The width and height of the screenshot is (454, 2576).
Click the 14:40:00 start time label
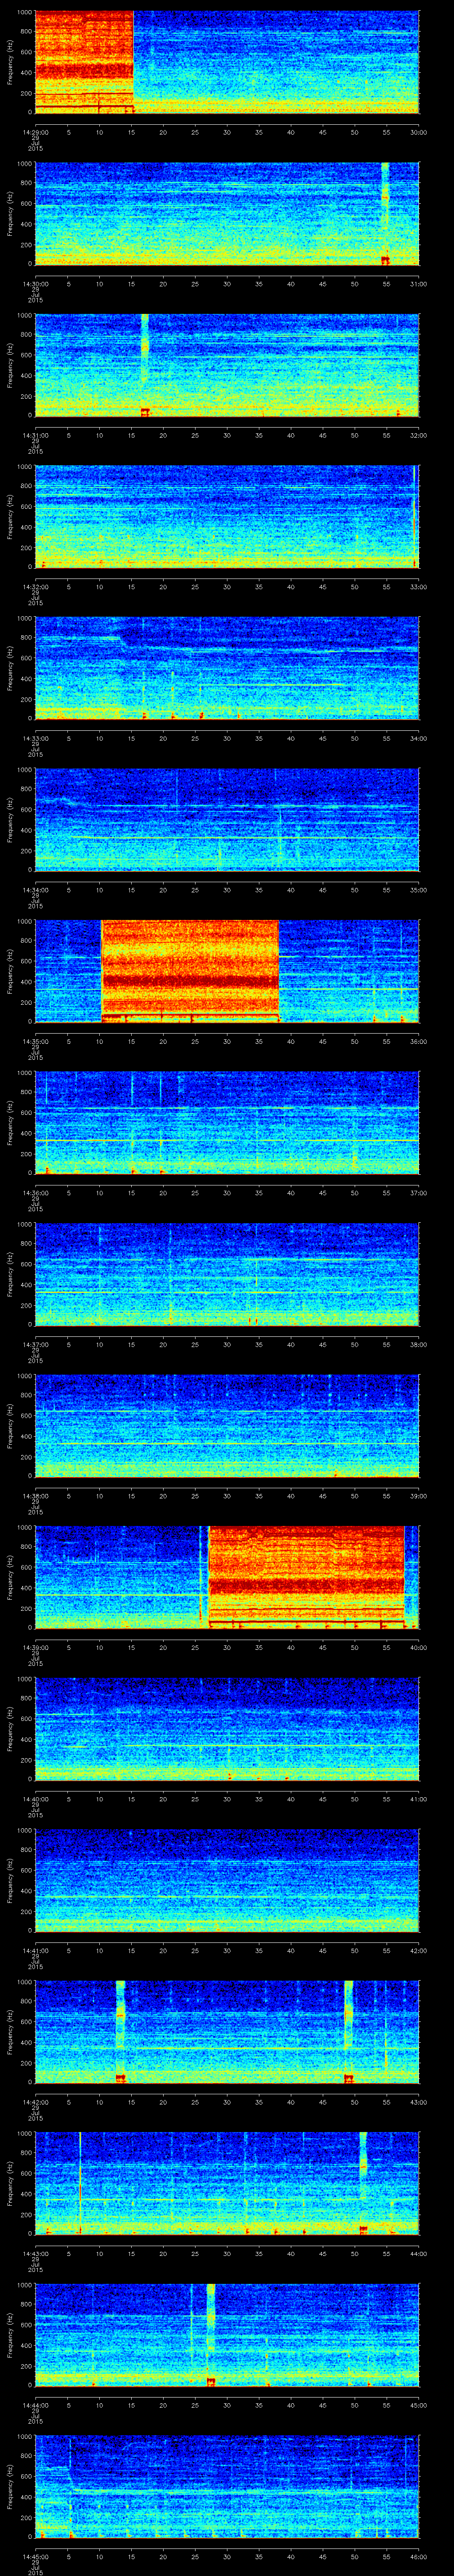point(35,1798)
